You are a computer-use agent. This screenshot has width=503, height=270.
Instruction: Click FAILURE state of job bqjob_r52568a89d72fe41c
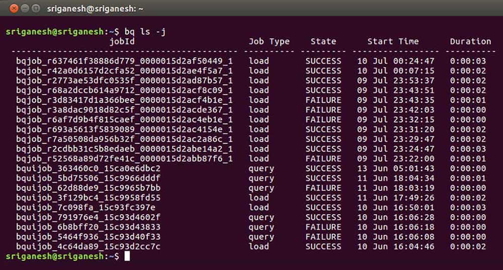pos(323,159)
